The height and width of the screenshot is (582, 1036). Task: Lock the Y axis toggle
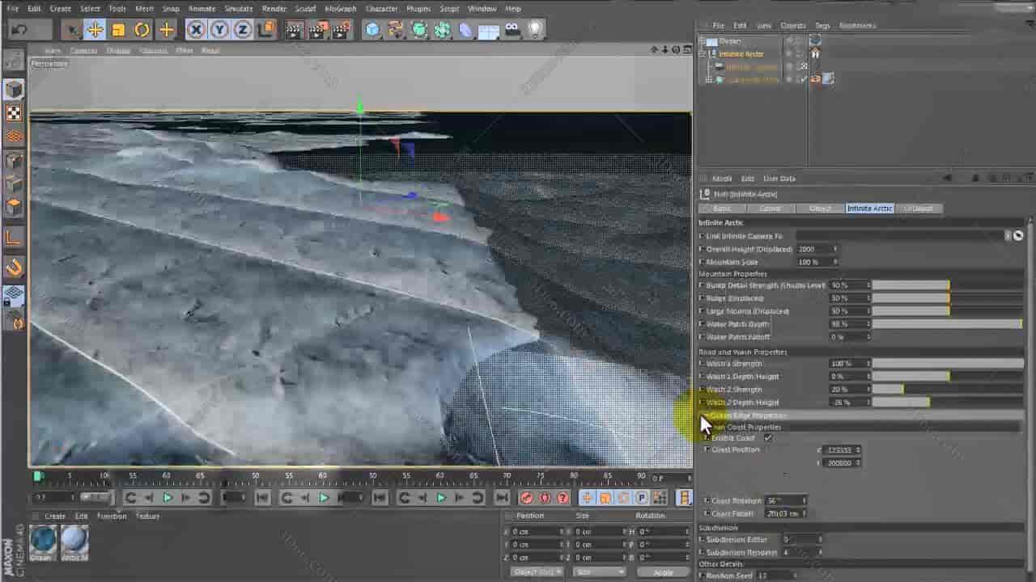pos(219,30)
